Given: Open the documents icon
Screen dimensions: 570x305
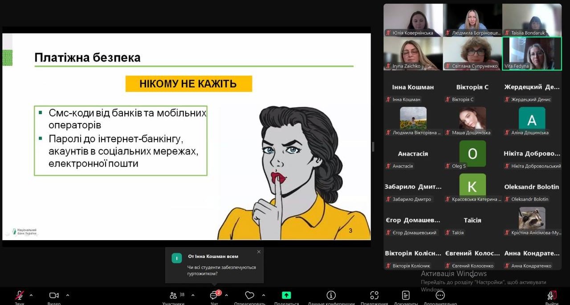Looking at the screenshot, I should point(406,296).
